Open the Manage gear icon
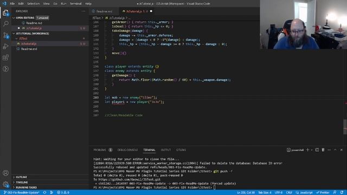The width and height of the screenshot is (347, 195). click(x=5, y=184)
